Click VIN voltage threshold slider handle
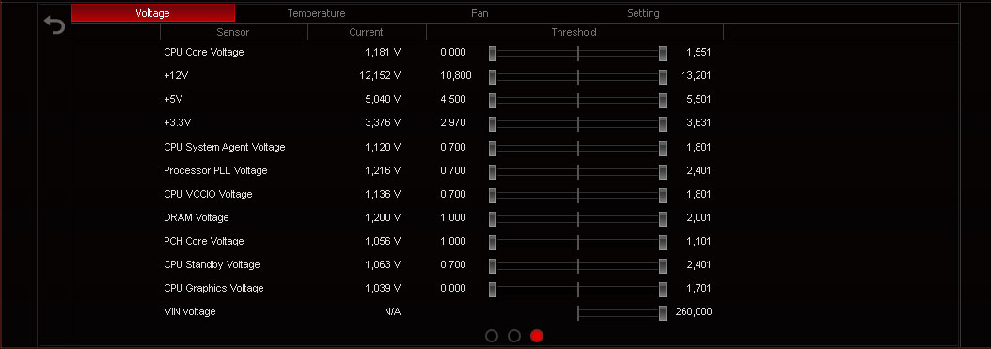This screenshot has height=349, width=991. (x=662, y=313)
